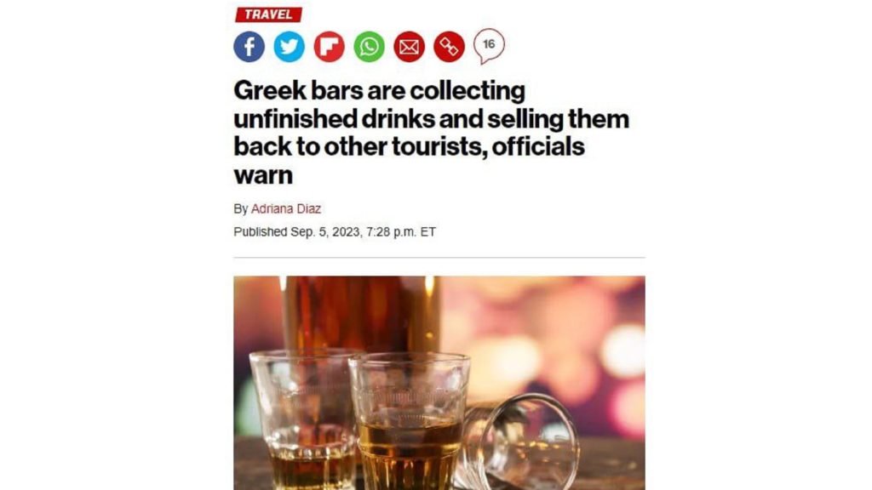Open author Adriana Diaz's profile link

tap(286, 209)
